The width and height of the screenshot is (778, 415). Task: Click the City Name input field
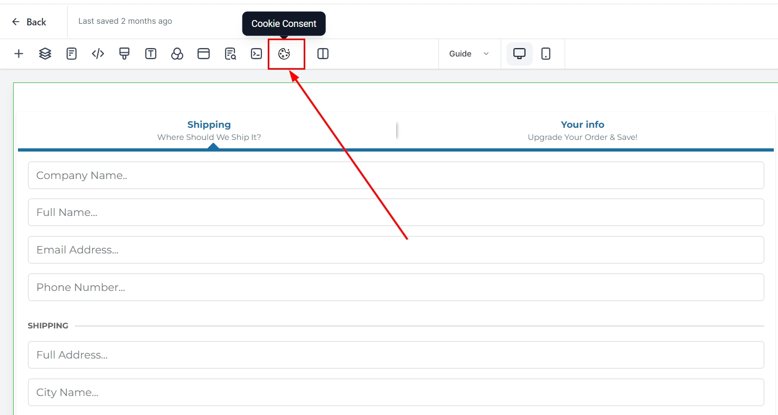(x=396, y=392)
